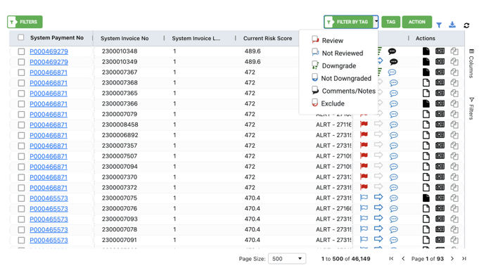Open comment bubble for invoice 2300007093
484x268 pixels.
[x=393, y=219]
